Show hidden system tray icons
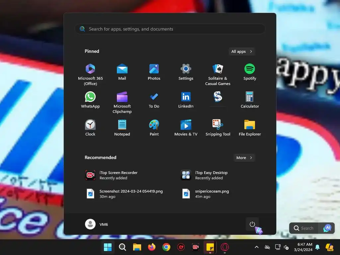 [x=257, y=247]
